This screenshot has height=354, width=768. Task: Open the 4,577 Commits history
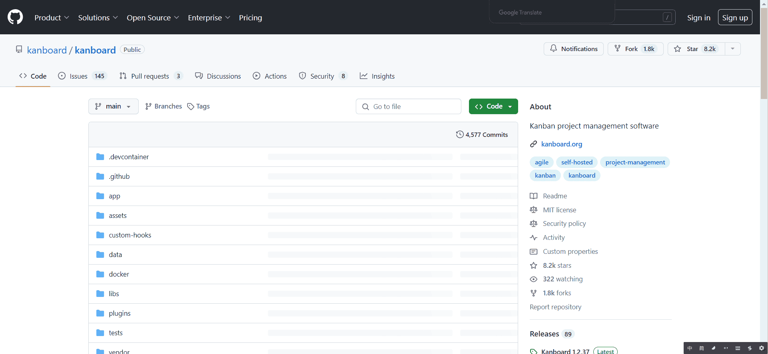point(482,134)
